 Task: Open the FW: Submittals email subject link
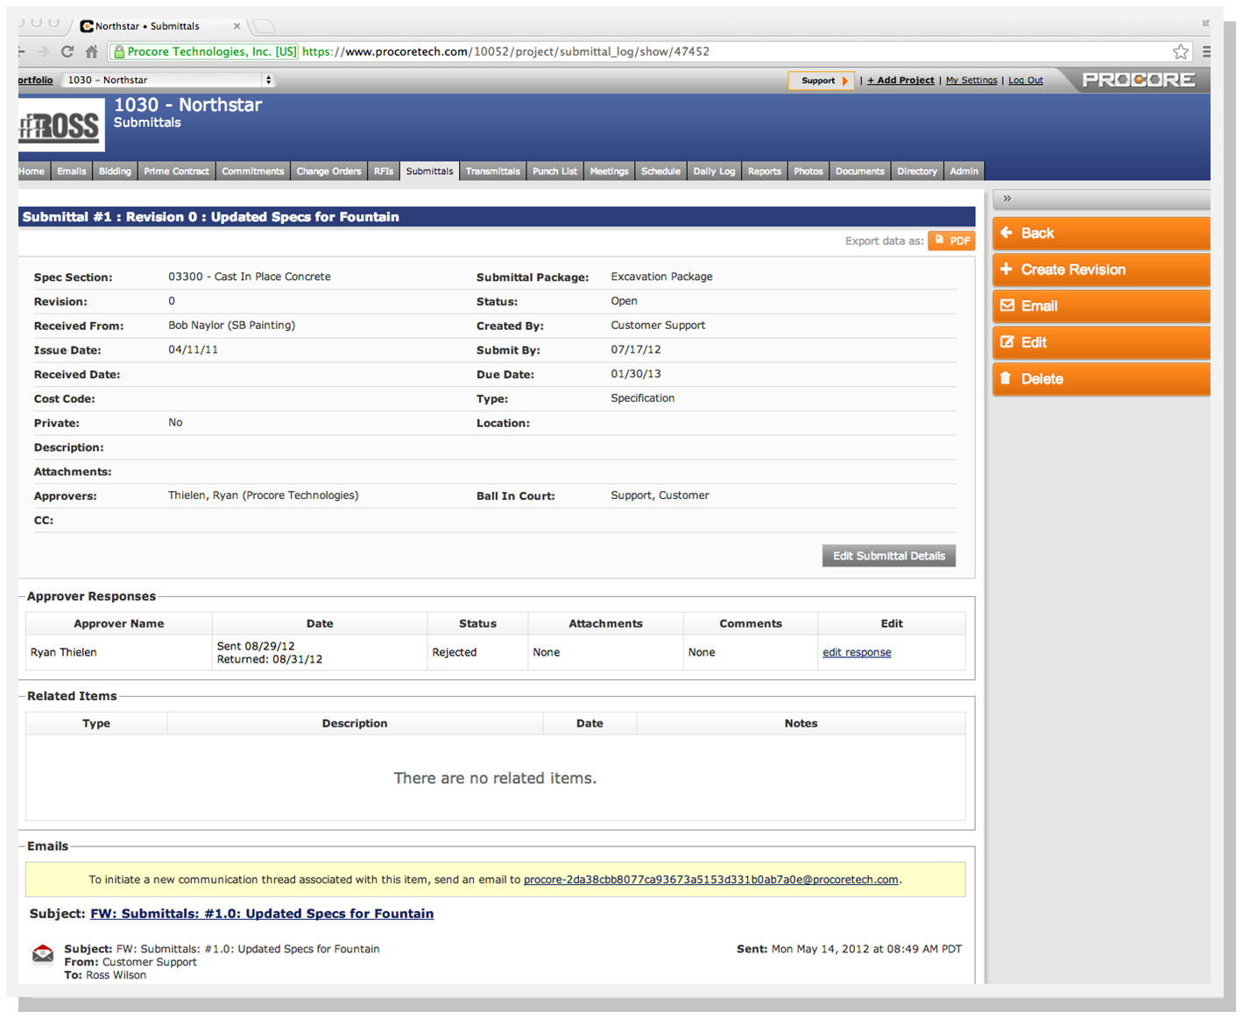tap(262, 913)
